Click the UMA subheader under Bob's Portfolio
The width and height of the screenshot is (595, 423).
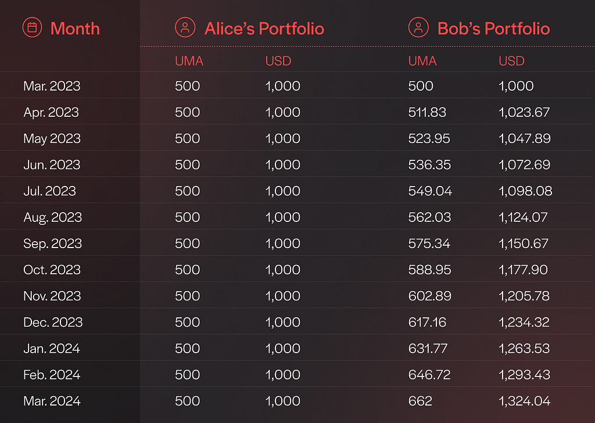[422, 61]
